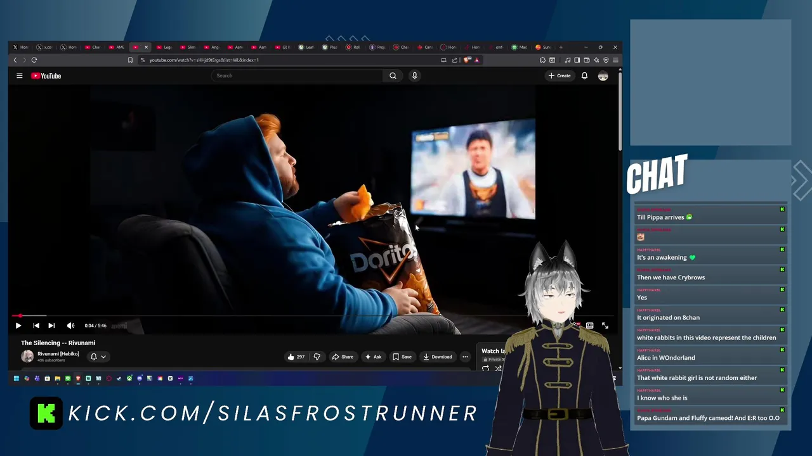Screen dimensions: 812x456
Task: Toggle the playlist shuffle icon
Action: click(498, 369)
